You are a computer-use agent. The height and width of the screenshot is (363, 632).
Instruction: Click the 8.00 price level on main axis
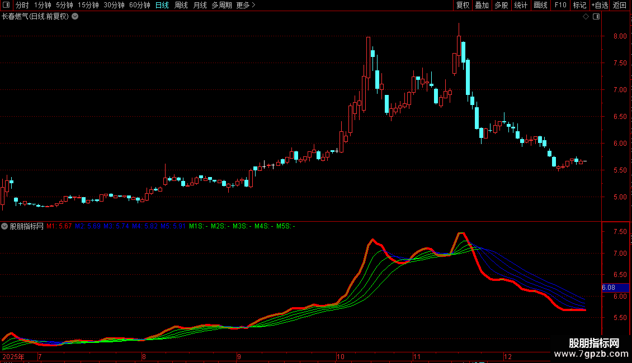point(620,36)
